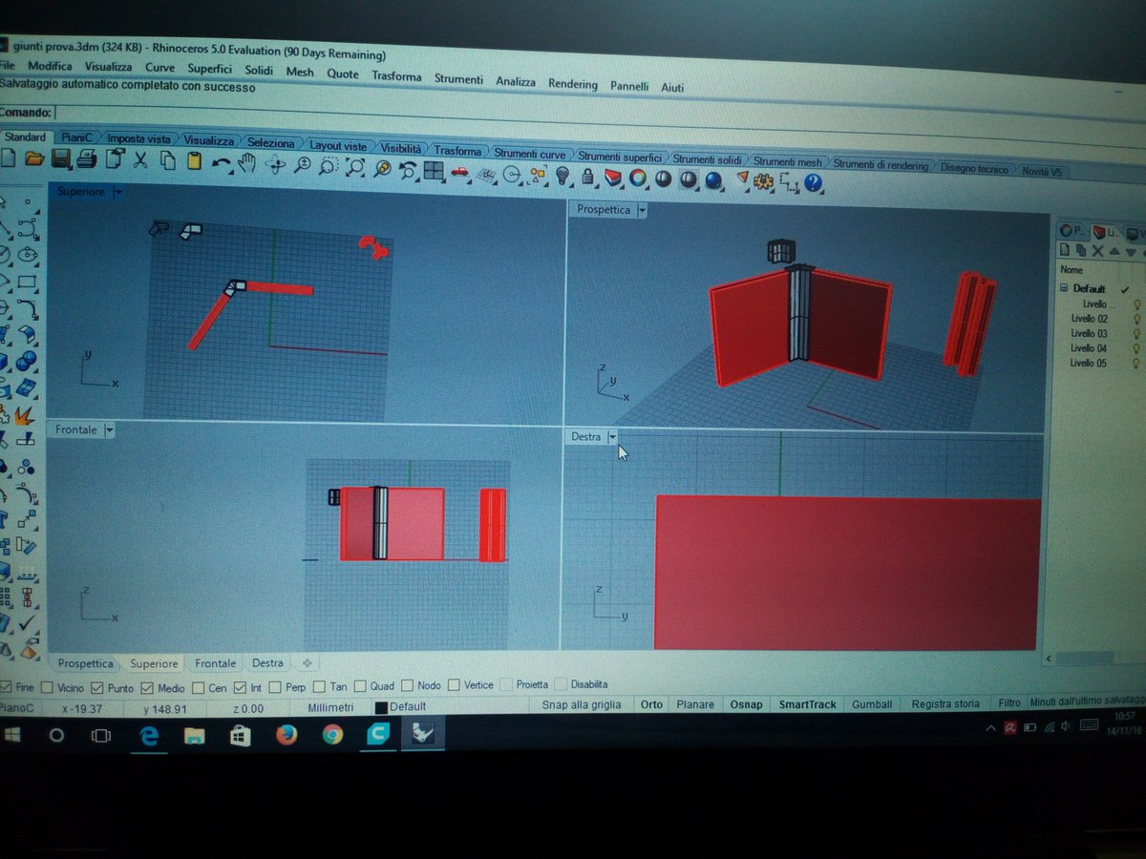
Task: Open the Rendering menu
Action: click(572, 84)
